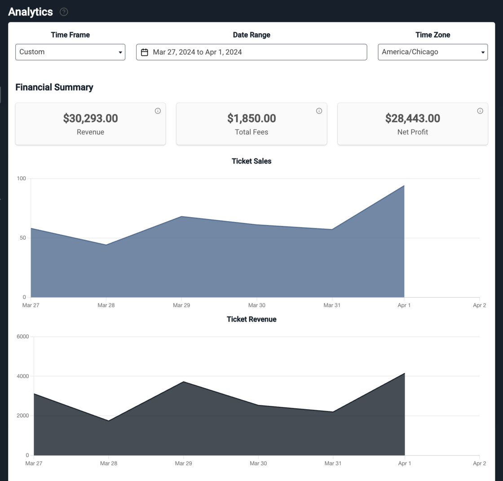Click the $1,850.00 Total Fees card
Image resolution: width=503 pixels, height=481 pixels.
[x=251, y=124]
